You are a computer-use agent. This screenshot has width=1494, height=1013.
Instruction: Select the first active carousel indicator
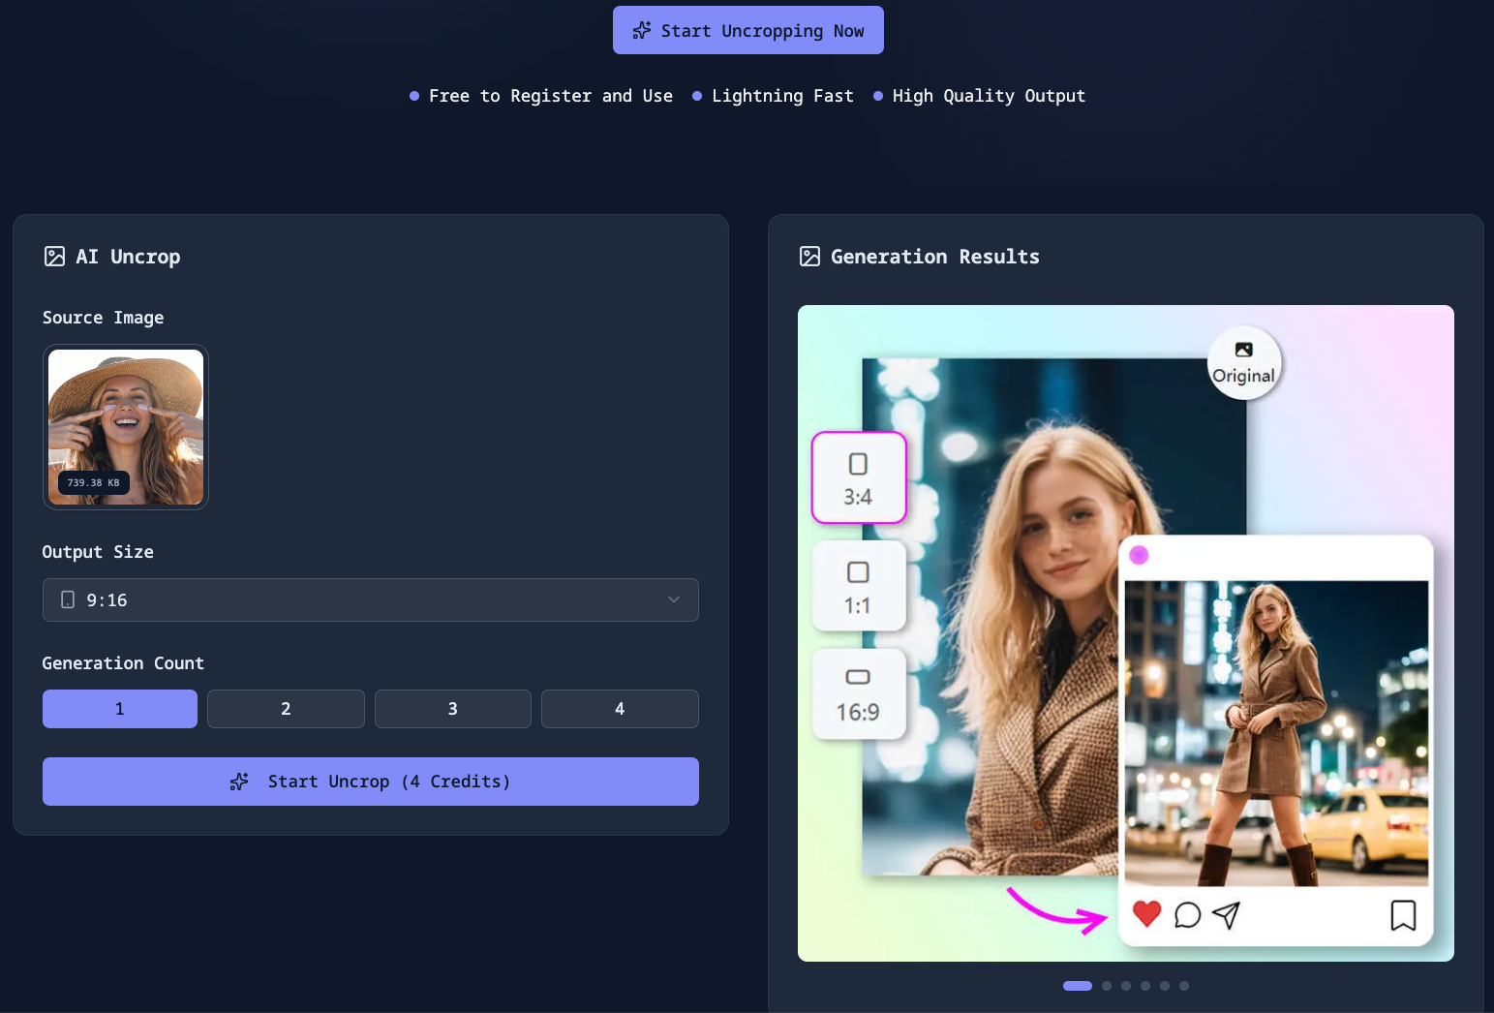1077,986
